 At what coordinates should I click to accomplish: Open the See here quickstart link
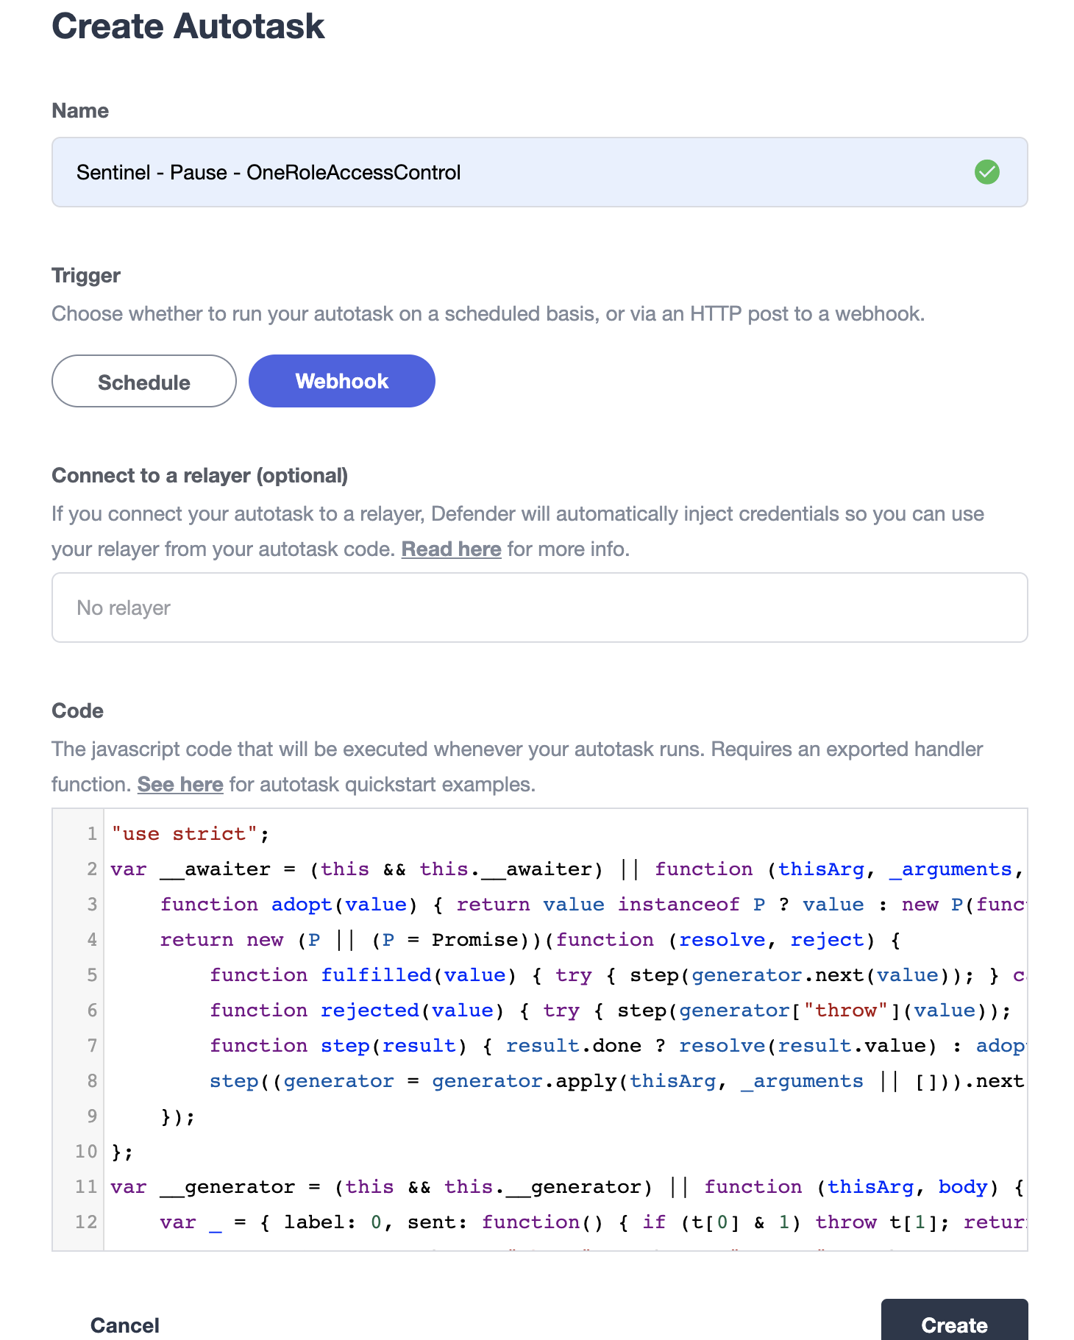180,785
